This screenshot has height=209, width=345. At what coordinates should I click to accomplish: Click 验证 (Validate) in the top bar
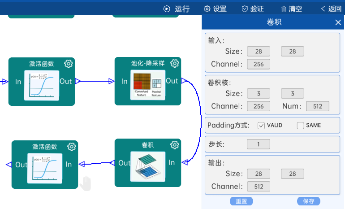coord(253,9)
